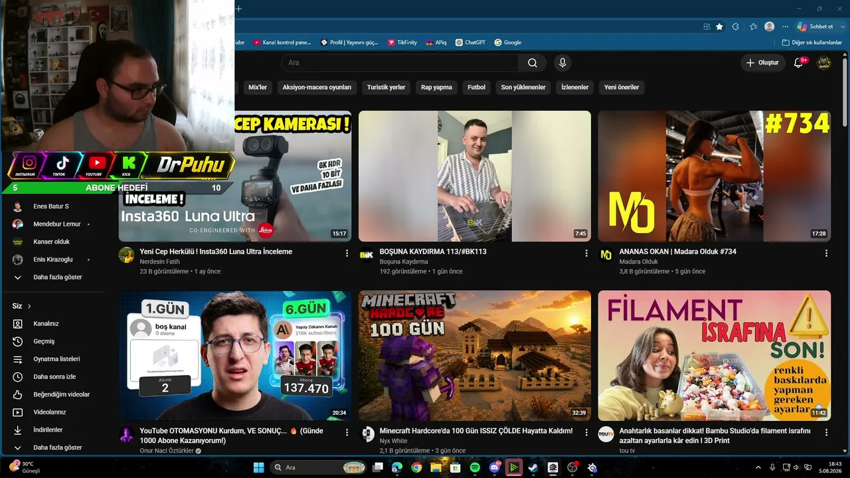Open Google Chrome from the taskbar

[416, 467]
